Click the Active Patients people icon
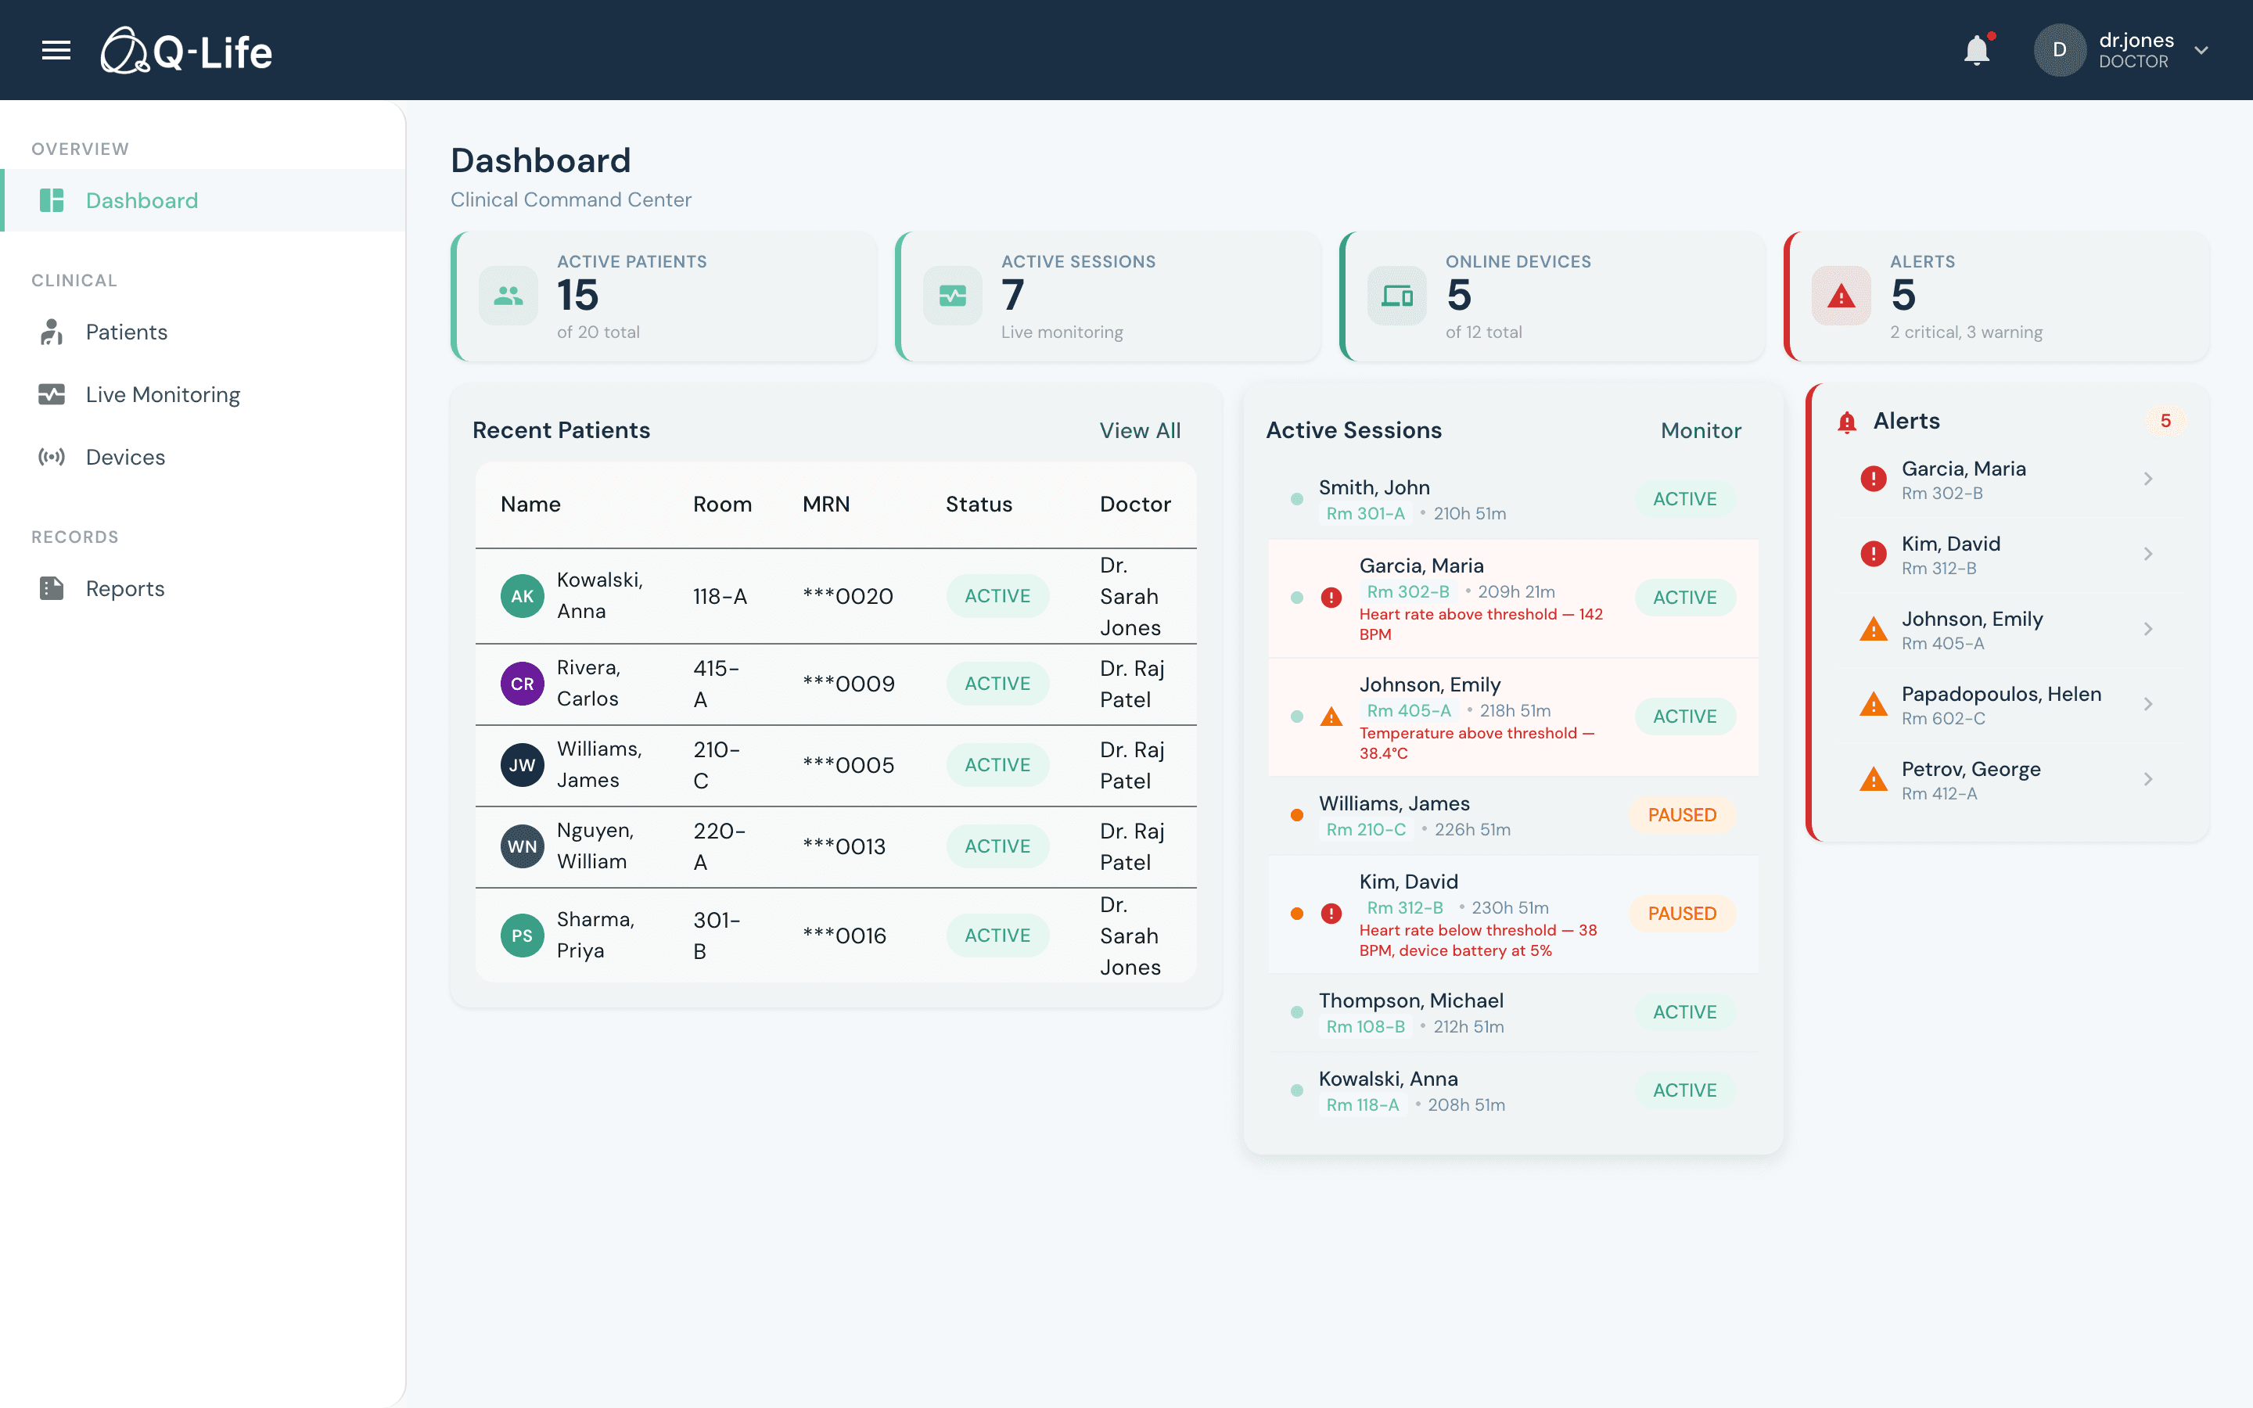 coord(508,295)
